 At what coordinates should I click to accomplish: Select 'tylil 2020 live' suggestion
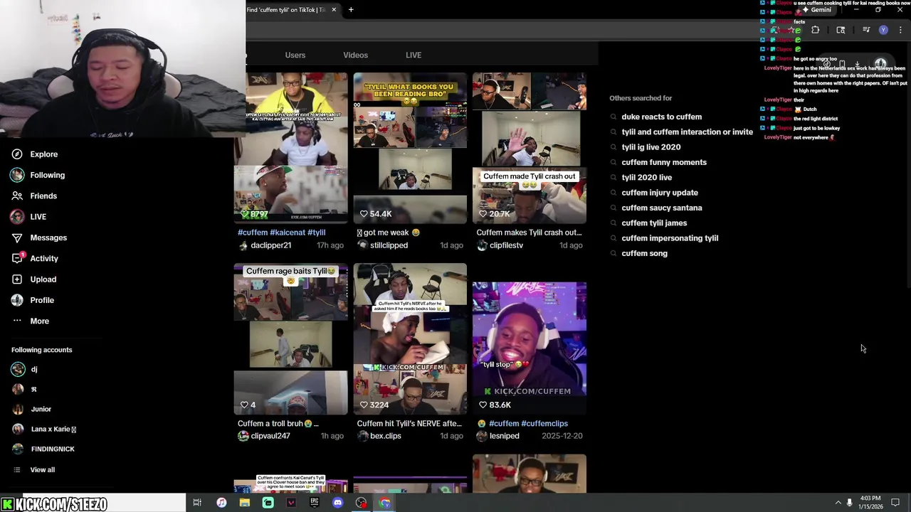(x=646, y=178)
